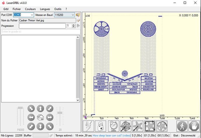Jog laser diagonally up-left
This screenshot has height=138, width=201.
coord(31,108)
